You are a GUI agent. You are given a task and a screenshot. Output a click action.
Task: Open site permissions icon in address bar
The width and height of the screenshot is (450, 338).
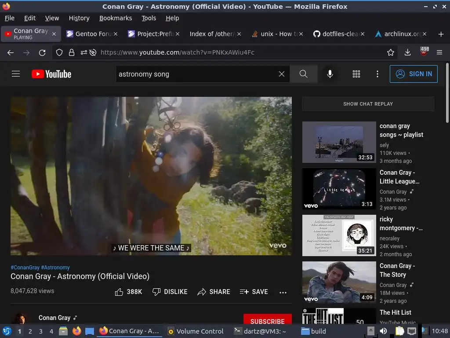(84, 53)
